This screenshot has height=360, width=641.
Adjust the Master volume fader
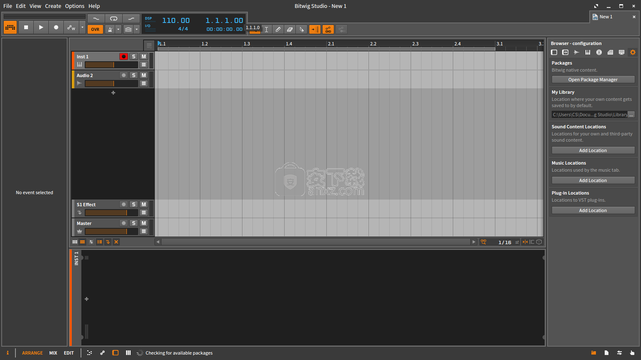tap(111, 231)
